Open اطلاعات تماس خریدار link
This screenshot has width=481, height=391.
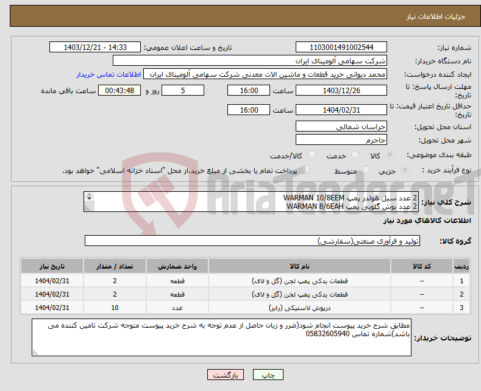109,74
